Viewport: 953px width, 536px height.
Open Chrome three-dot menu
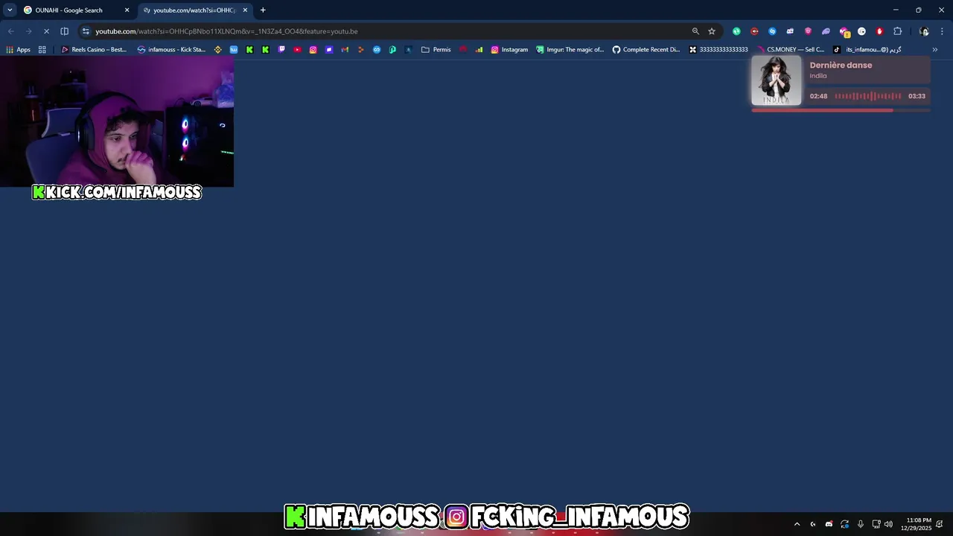point(942,31)
